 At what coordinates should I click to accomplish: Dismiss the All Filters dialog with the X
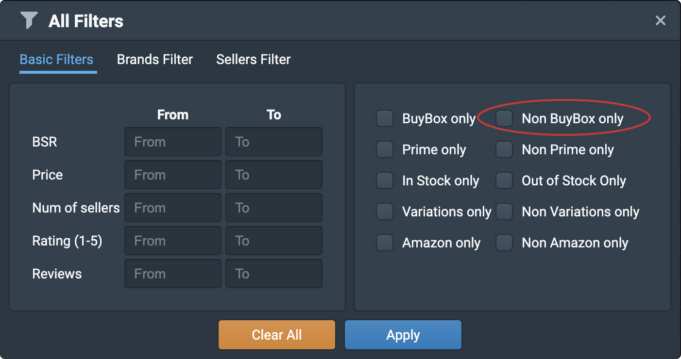coord(660,20)
